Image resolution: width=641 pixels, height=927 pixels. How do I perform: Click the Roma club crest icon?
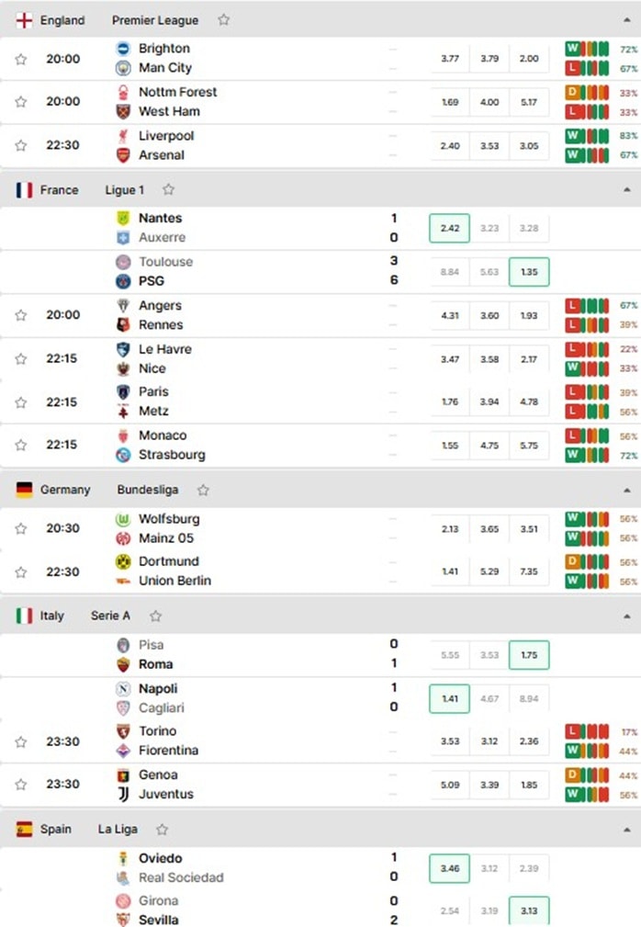pos(123,664)
